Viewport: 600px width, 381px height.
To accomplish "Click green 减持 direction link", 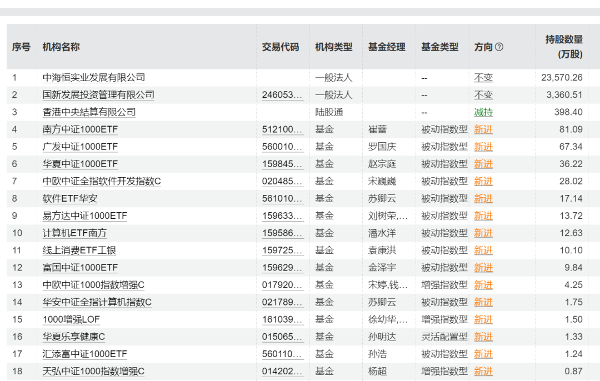I will (x=483, y=112).
